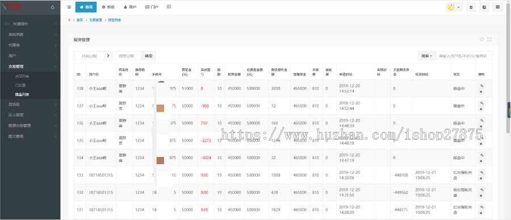This screenshot has width=511, height=220.
Task: Expand the 系统消息 sidebar section
Action: pos(30,34)
